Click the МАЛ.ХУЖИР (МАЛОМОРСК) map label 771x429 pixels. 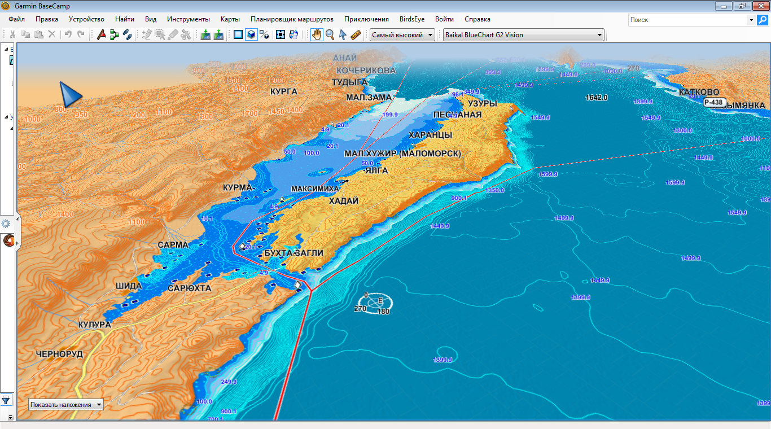[x=402, y=154]
